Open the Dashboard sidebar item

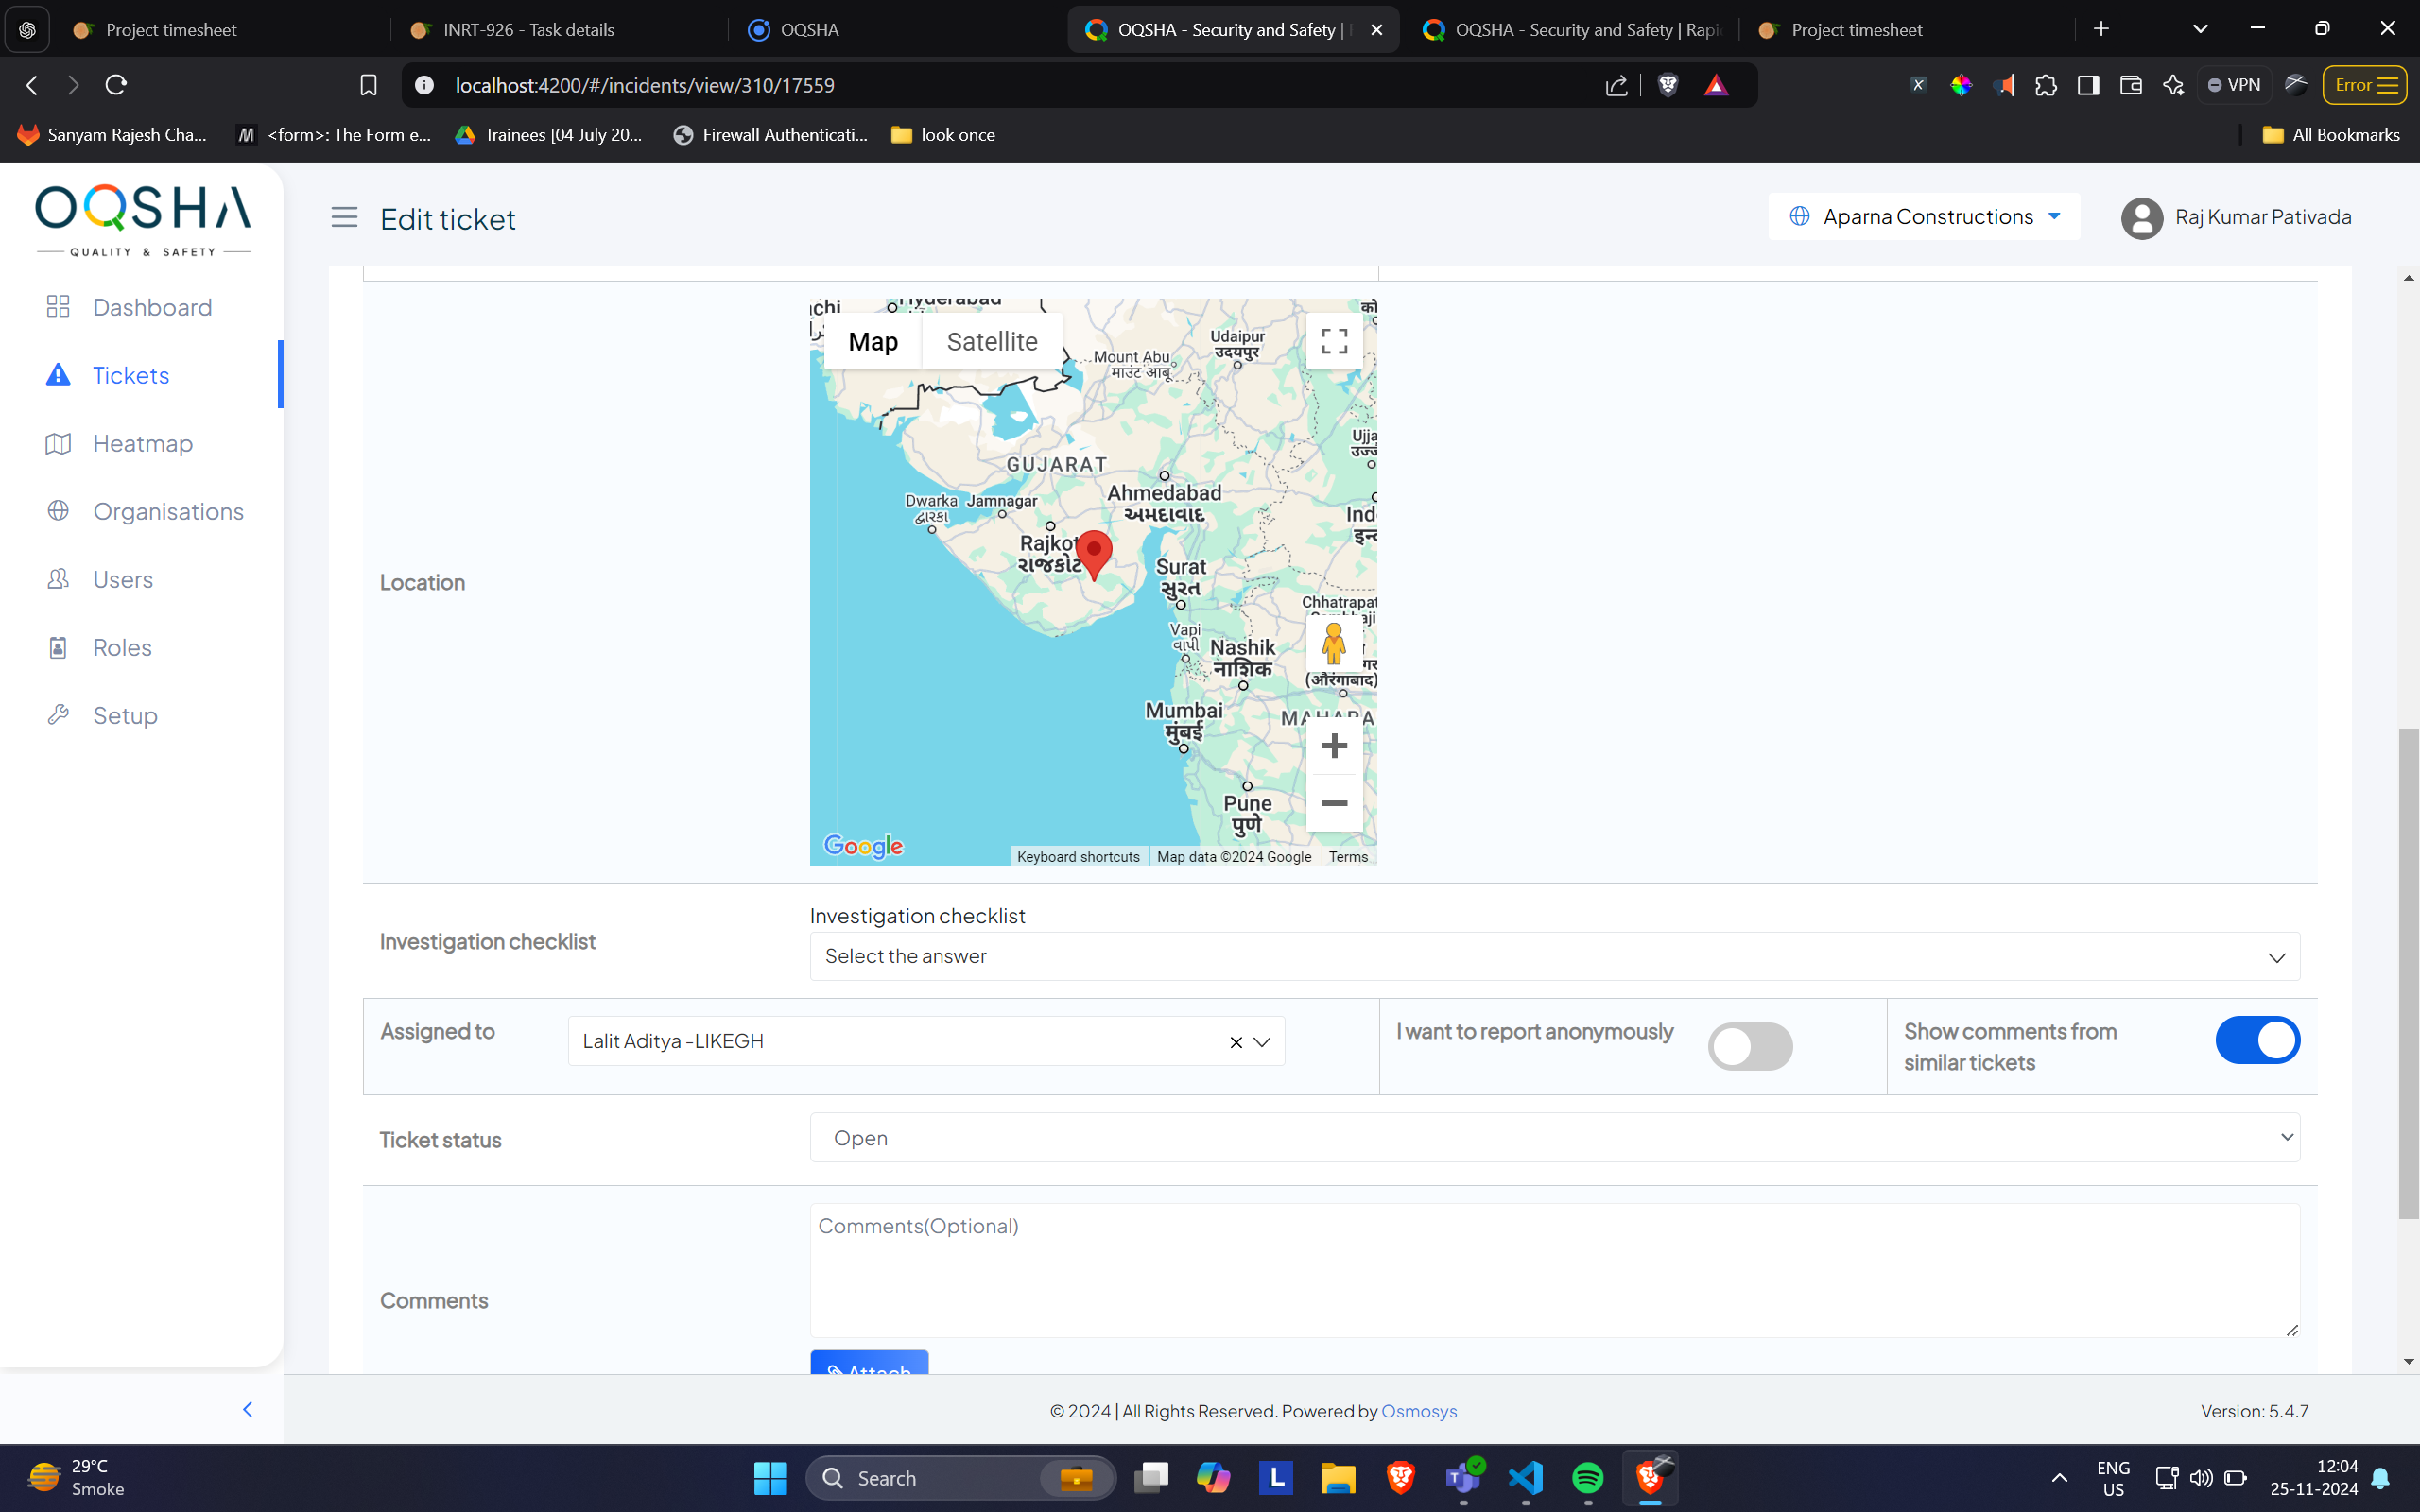152,307
